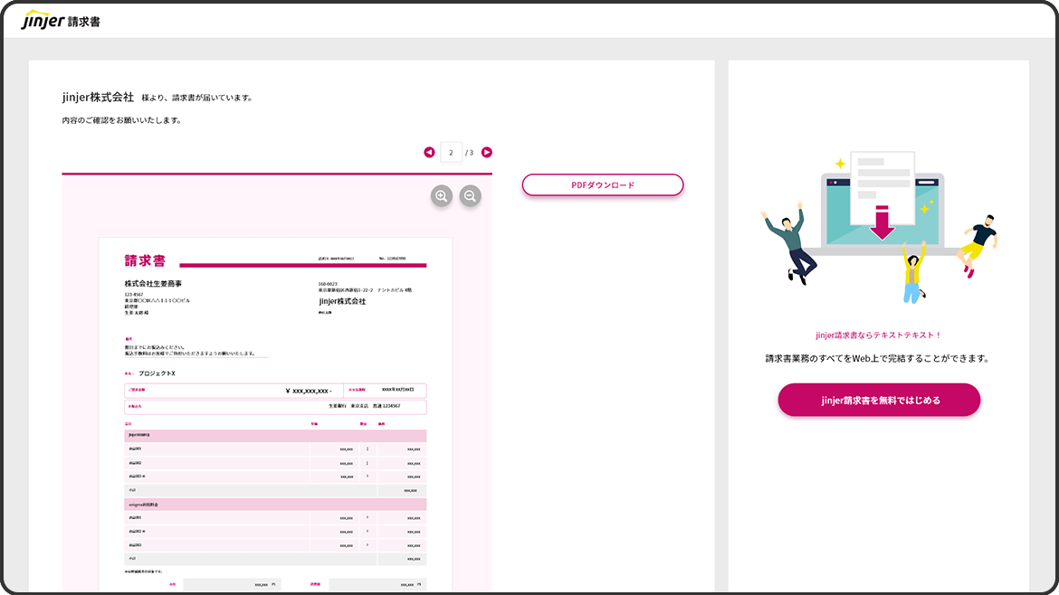Click the jumping person in yellow shorts
Viewport: 1059px width, 595px height.
point(978,242)
